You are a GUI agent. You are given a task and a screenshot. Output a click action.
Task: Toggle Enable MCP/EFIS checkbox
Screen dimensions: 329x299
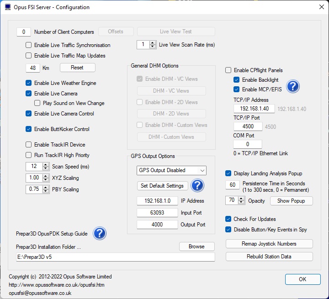(x=237, y=89)
